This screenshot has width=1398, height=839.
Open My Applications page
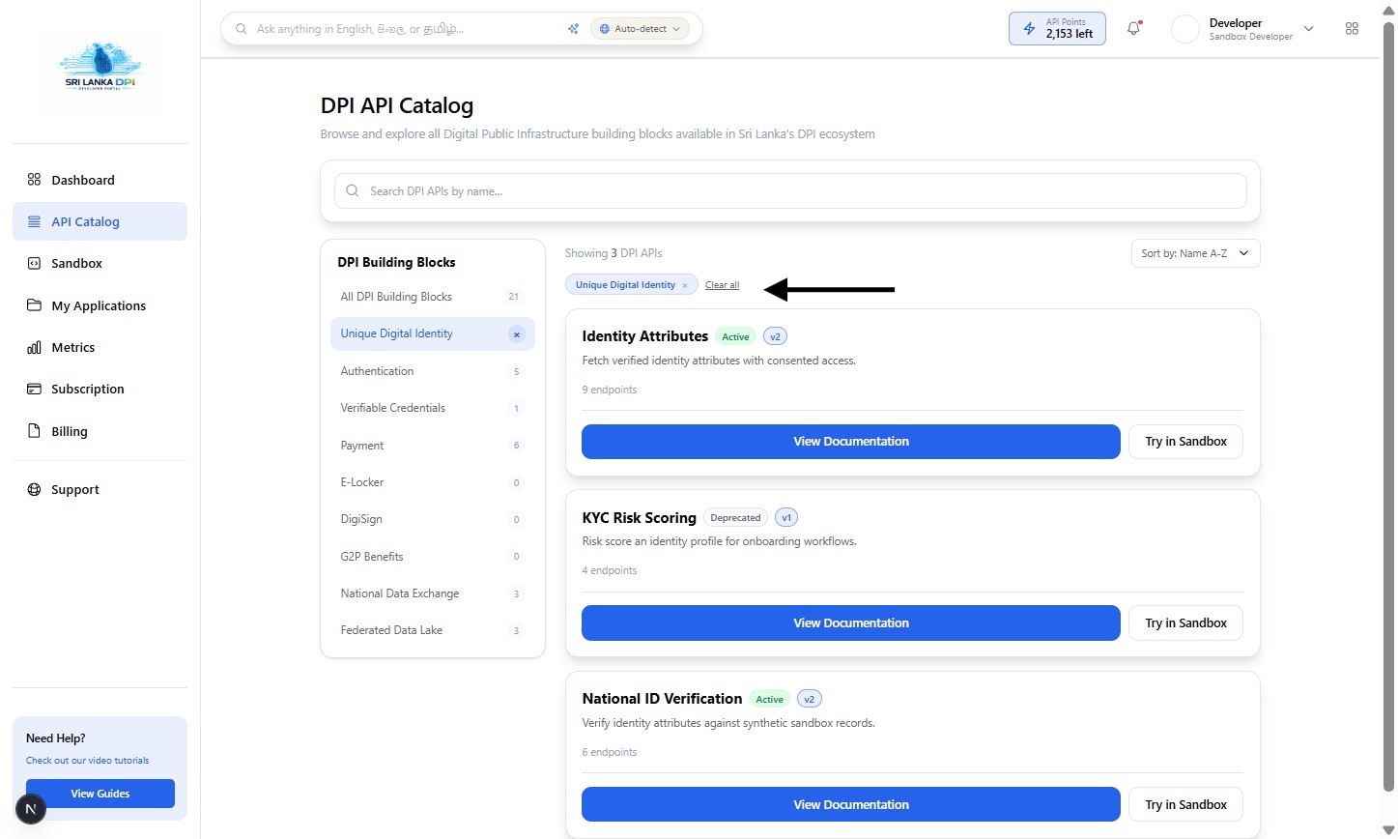point(100,305)
